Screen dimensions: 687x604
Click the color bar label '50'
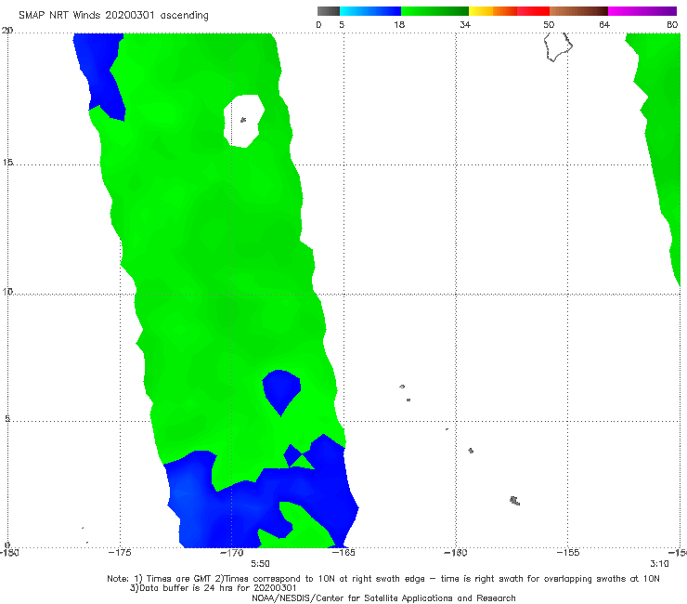coord(549,24)
